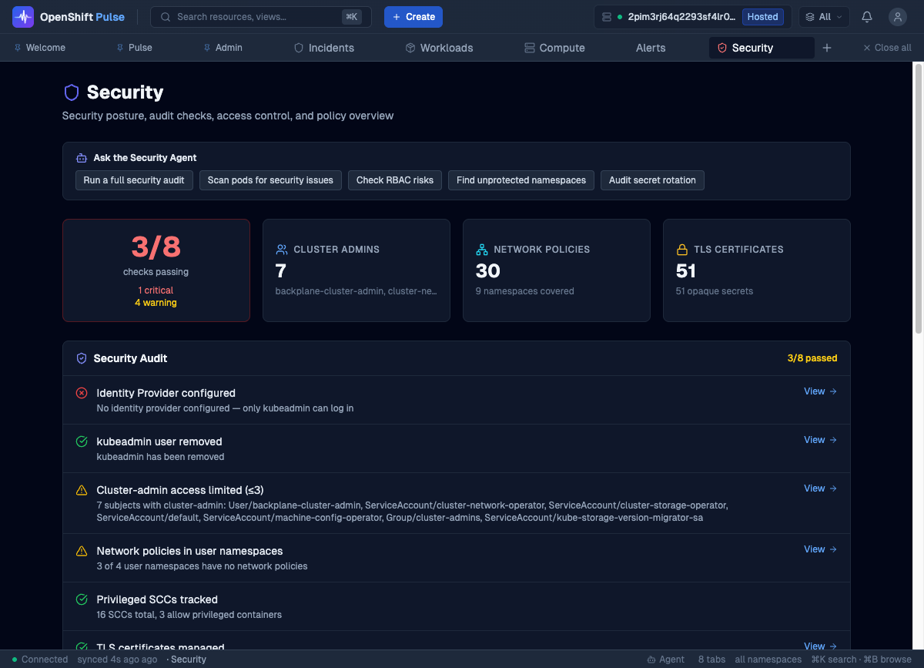Screen dimensions: 924x668
Task: Open the cluster selector marked Hosted
Action: click(692, 17)
